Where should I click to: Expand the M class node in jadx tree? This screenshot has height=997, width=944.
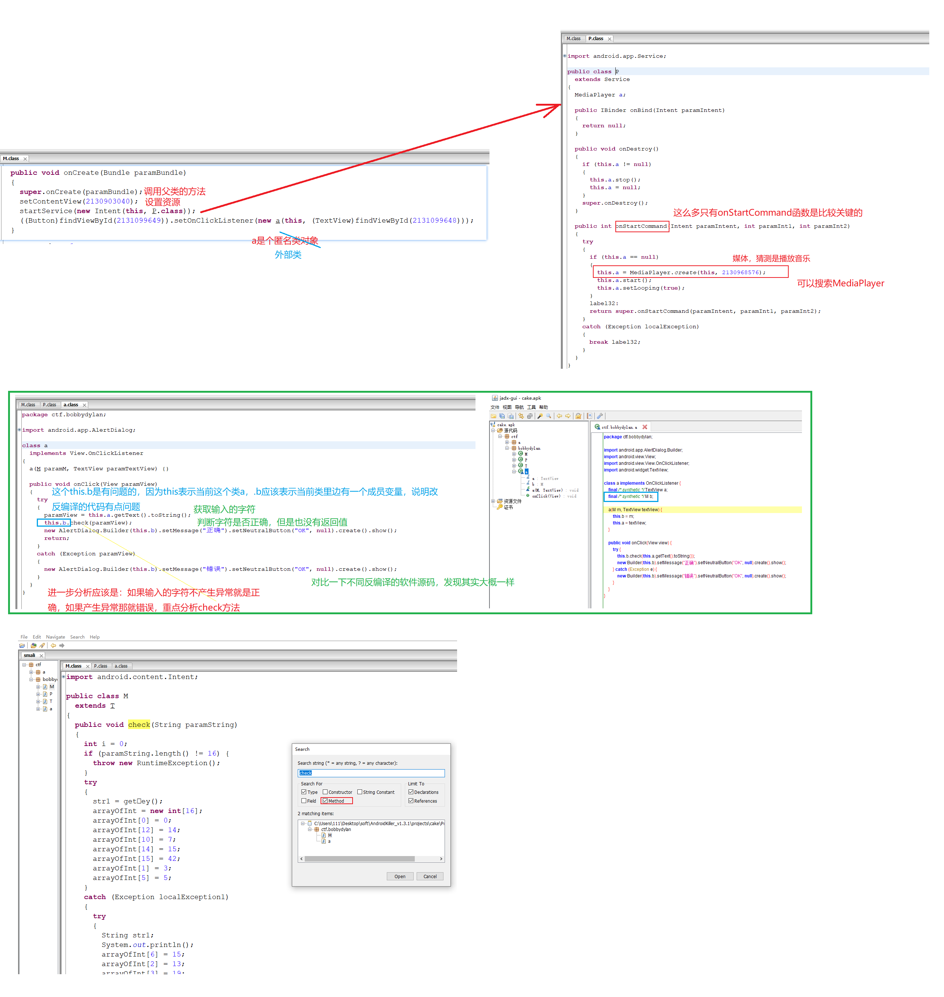coord(514,454)
